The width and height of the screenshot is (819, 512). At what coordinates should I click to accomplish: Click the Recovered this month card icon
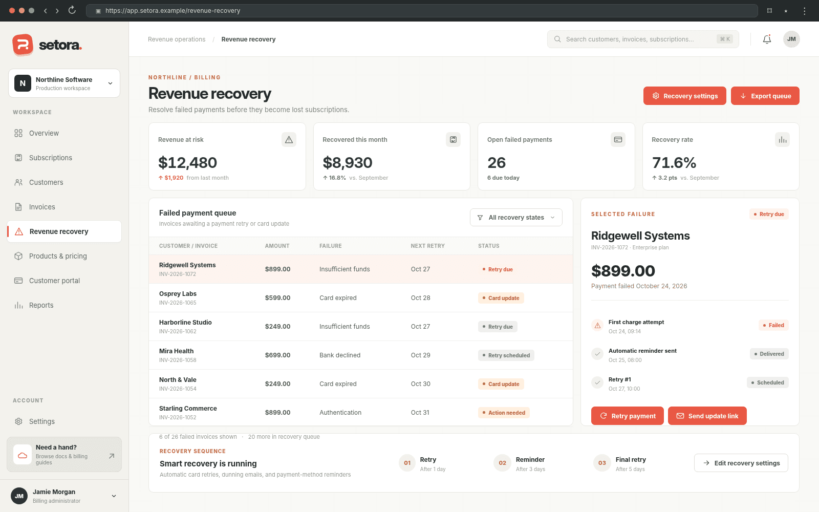pyautogui.click(x=454, y=140)
